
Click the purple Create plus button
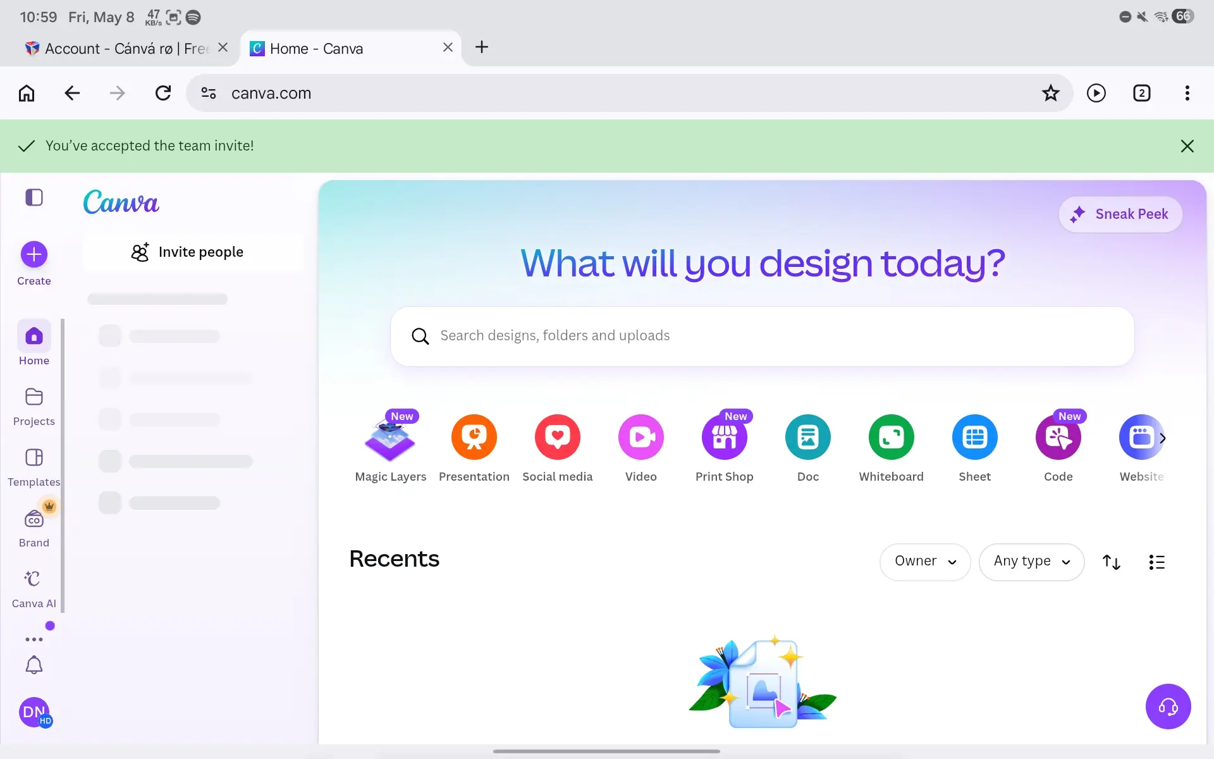(x=34, y=254)
